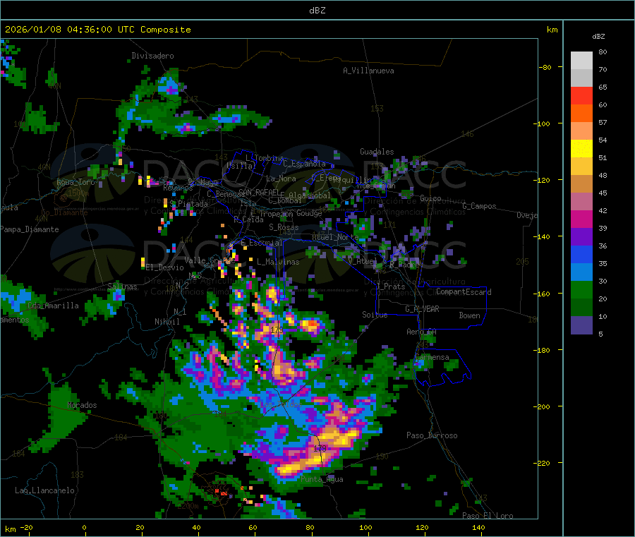Screen dimensions: 635x537
Task: Click the Paso_El_Loro label
Action: pyautogui.click(x=488, y=516)
